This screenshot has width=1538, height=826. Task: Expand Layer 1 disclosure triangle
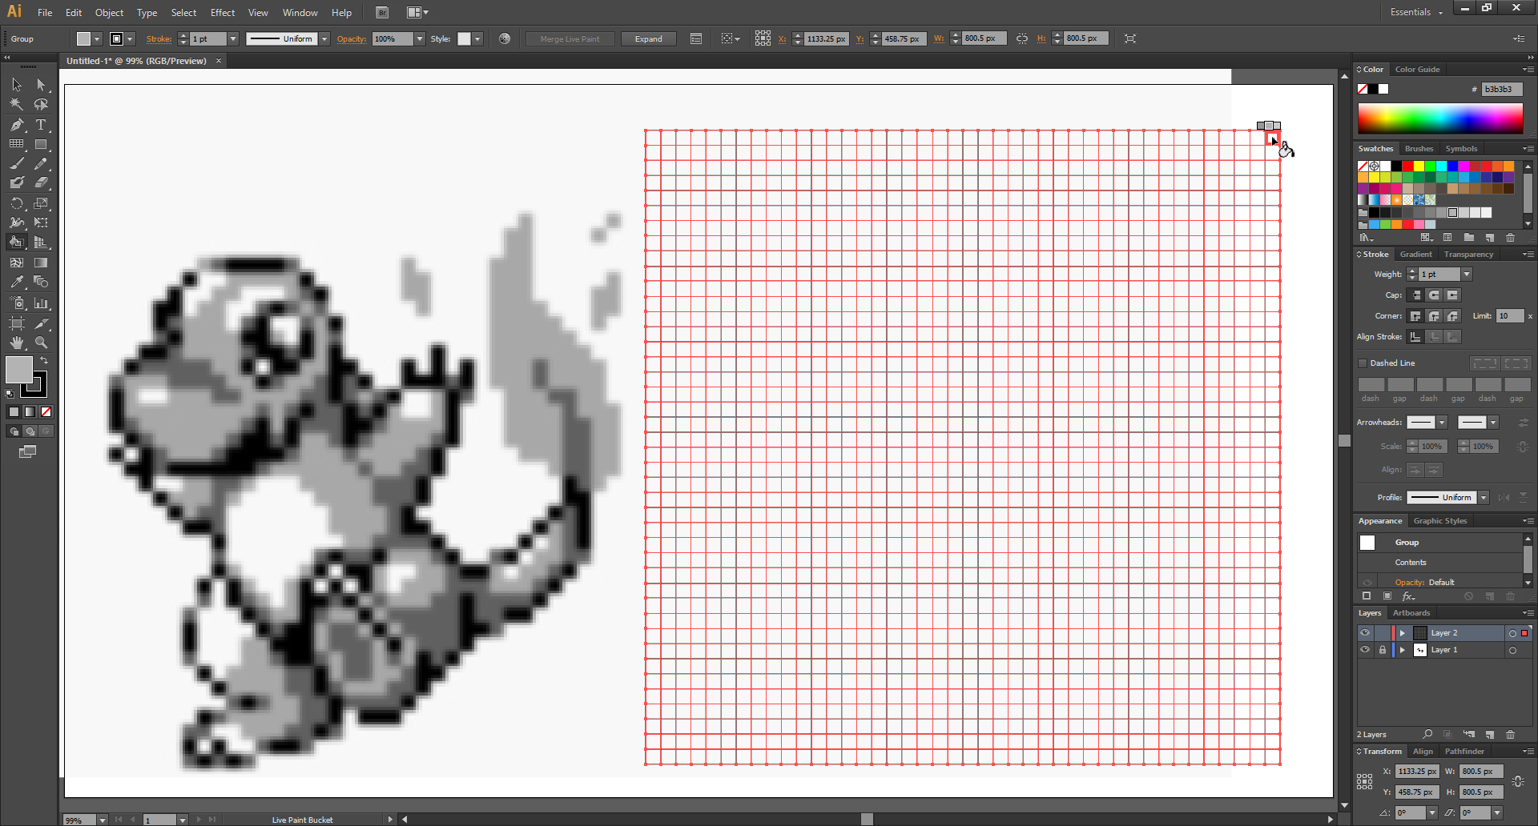pos(1402,650)
